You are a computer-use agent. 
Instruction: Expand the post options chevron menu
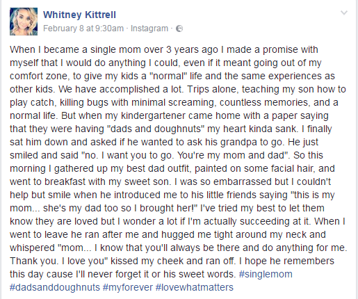coord(344,13)
